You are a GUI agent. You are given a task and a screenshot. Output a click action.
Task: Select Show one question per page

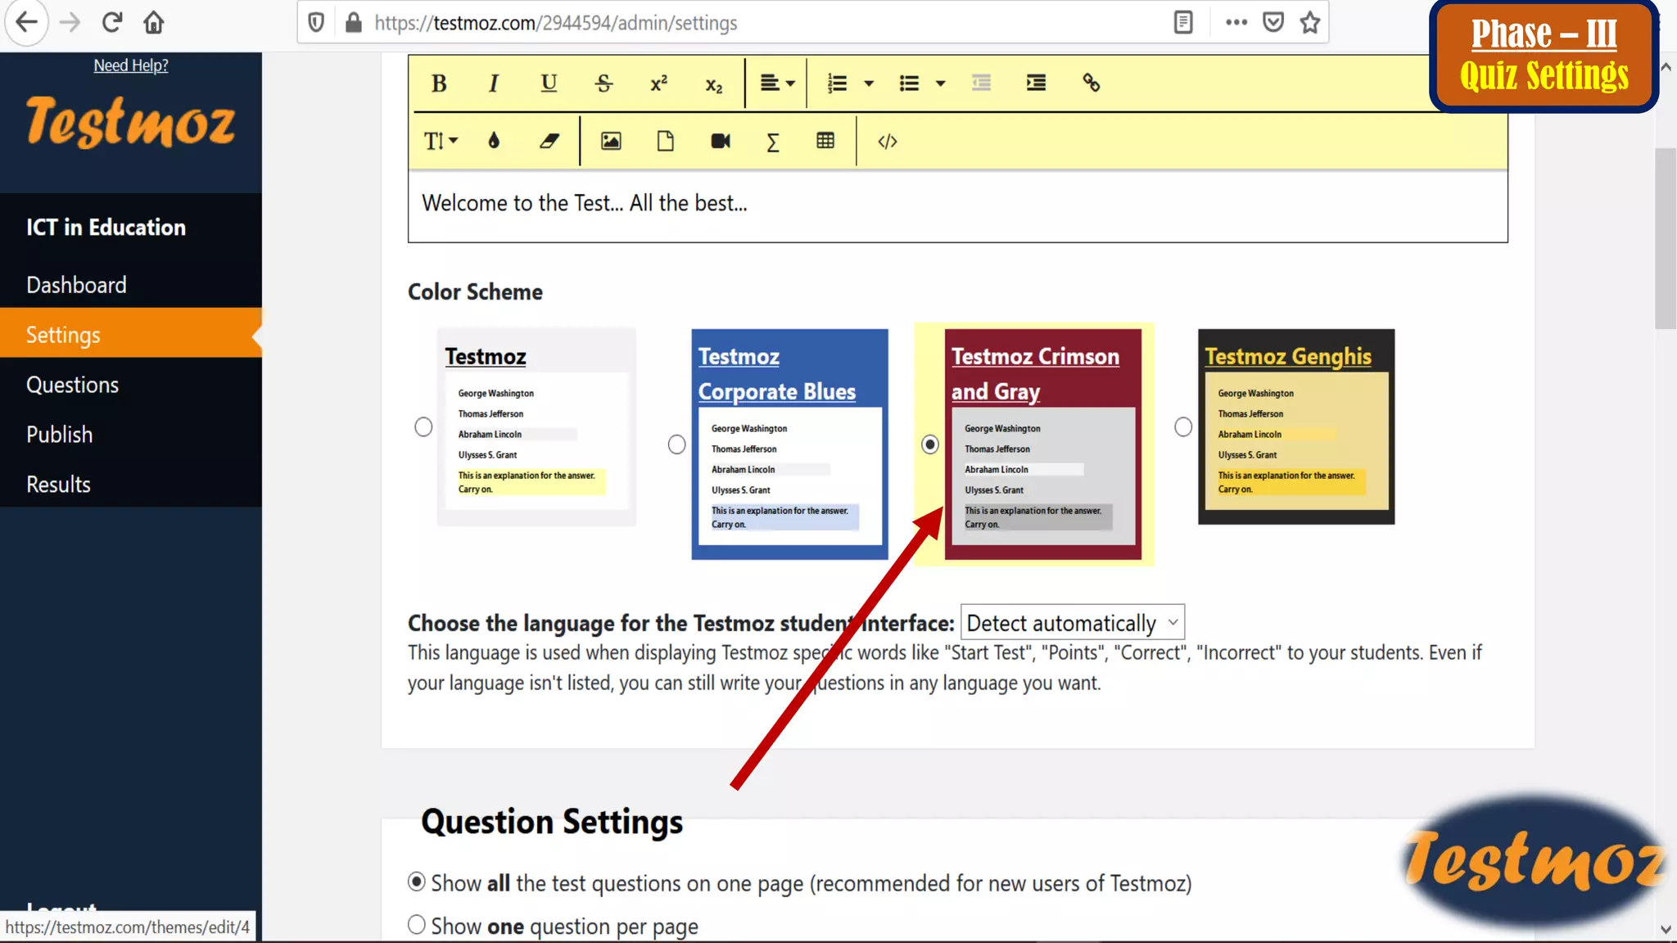coord(417,925)
